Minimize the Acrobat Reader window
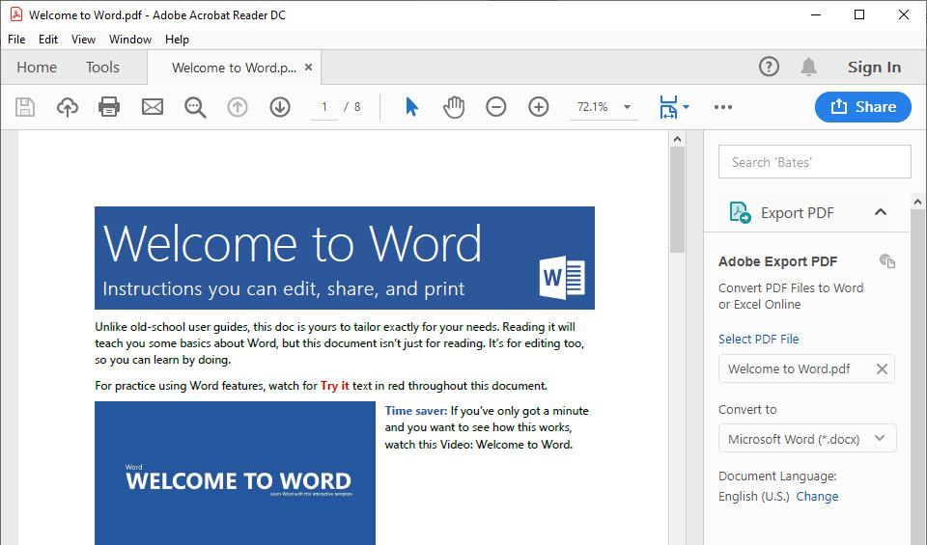The image size is (927, 545). pyautogui.click(x=816, y=14)
